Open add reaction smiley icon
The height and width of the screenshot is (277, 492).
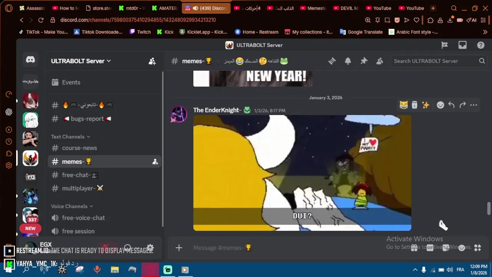coord(440,105)
